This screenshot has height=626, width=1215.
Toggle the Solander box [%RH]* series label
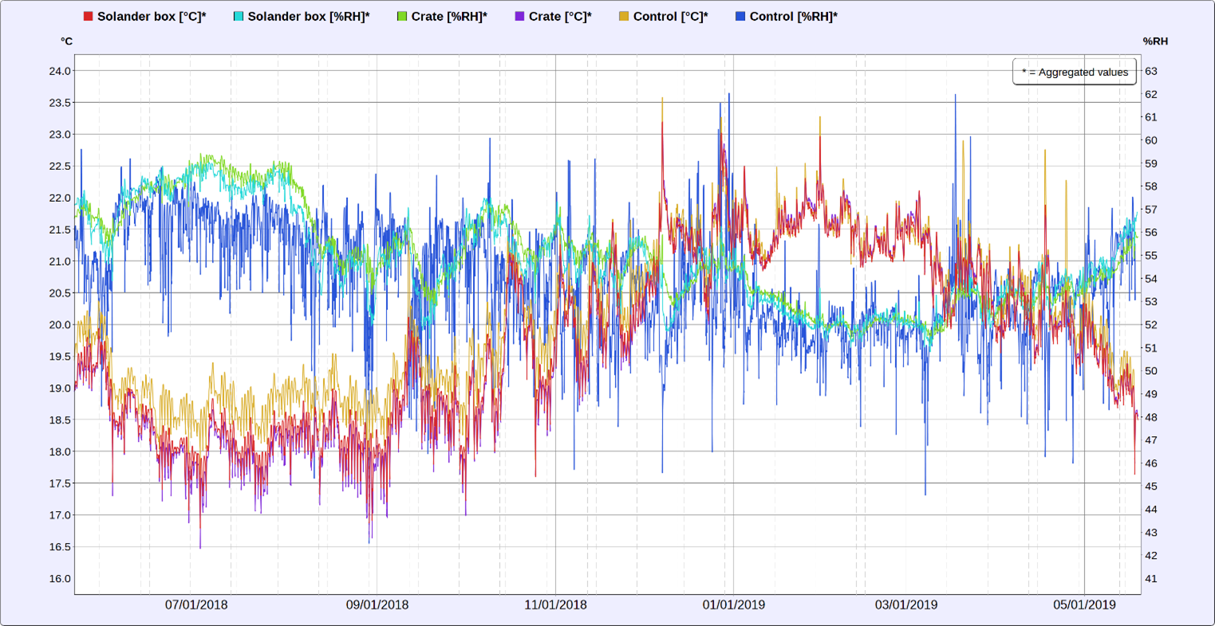coord(309,17)
